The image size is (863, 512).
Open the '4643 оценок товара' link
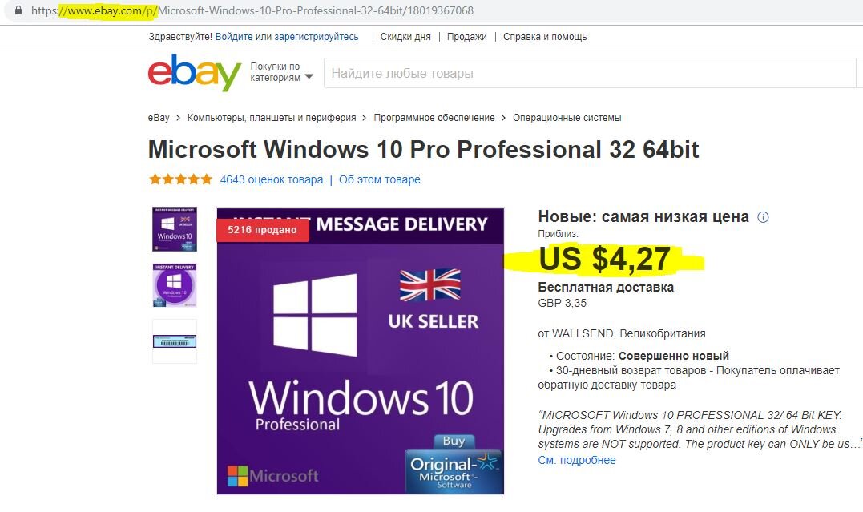pos(272,179)
